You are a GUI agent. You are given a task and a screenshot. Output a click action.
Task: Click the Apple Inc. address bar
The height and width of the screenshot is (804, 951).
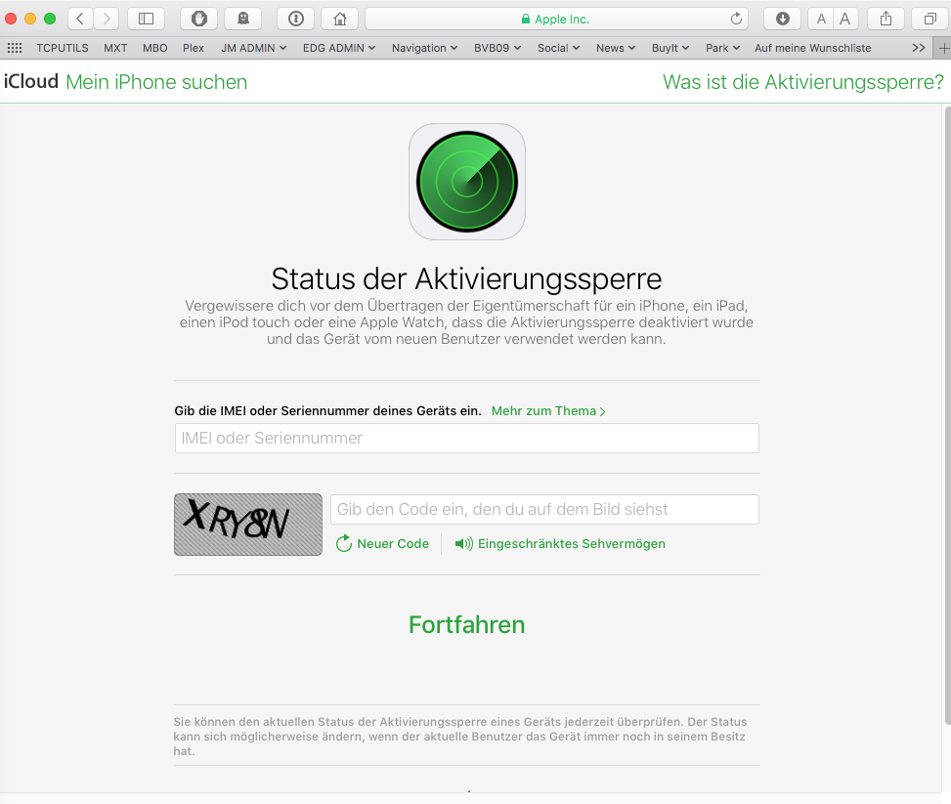(x=556, y=19)
